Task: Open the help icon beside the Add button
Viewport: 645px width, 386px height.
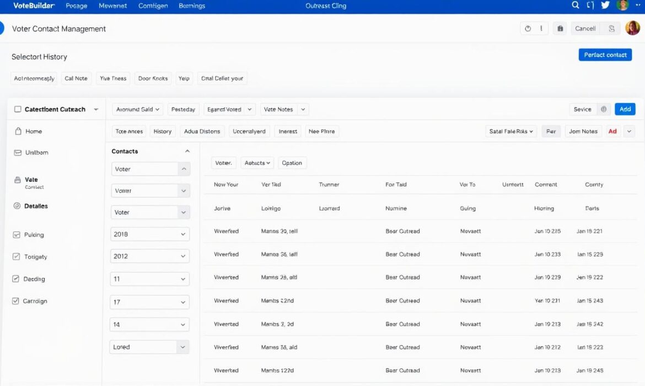Action: [603, 109]
